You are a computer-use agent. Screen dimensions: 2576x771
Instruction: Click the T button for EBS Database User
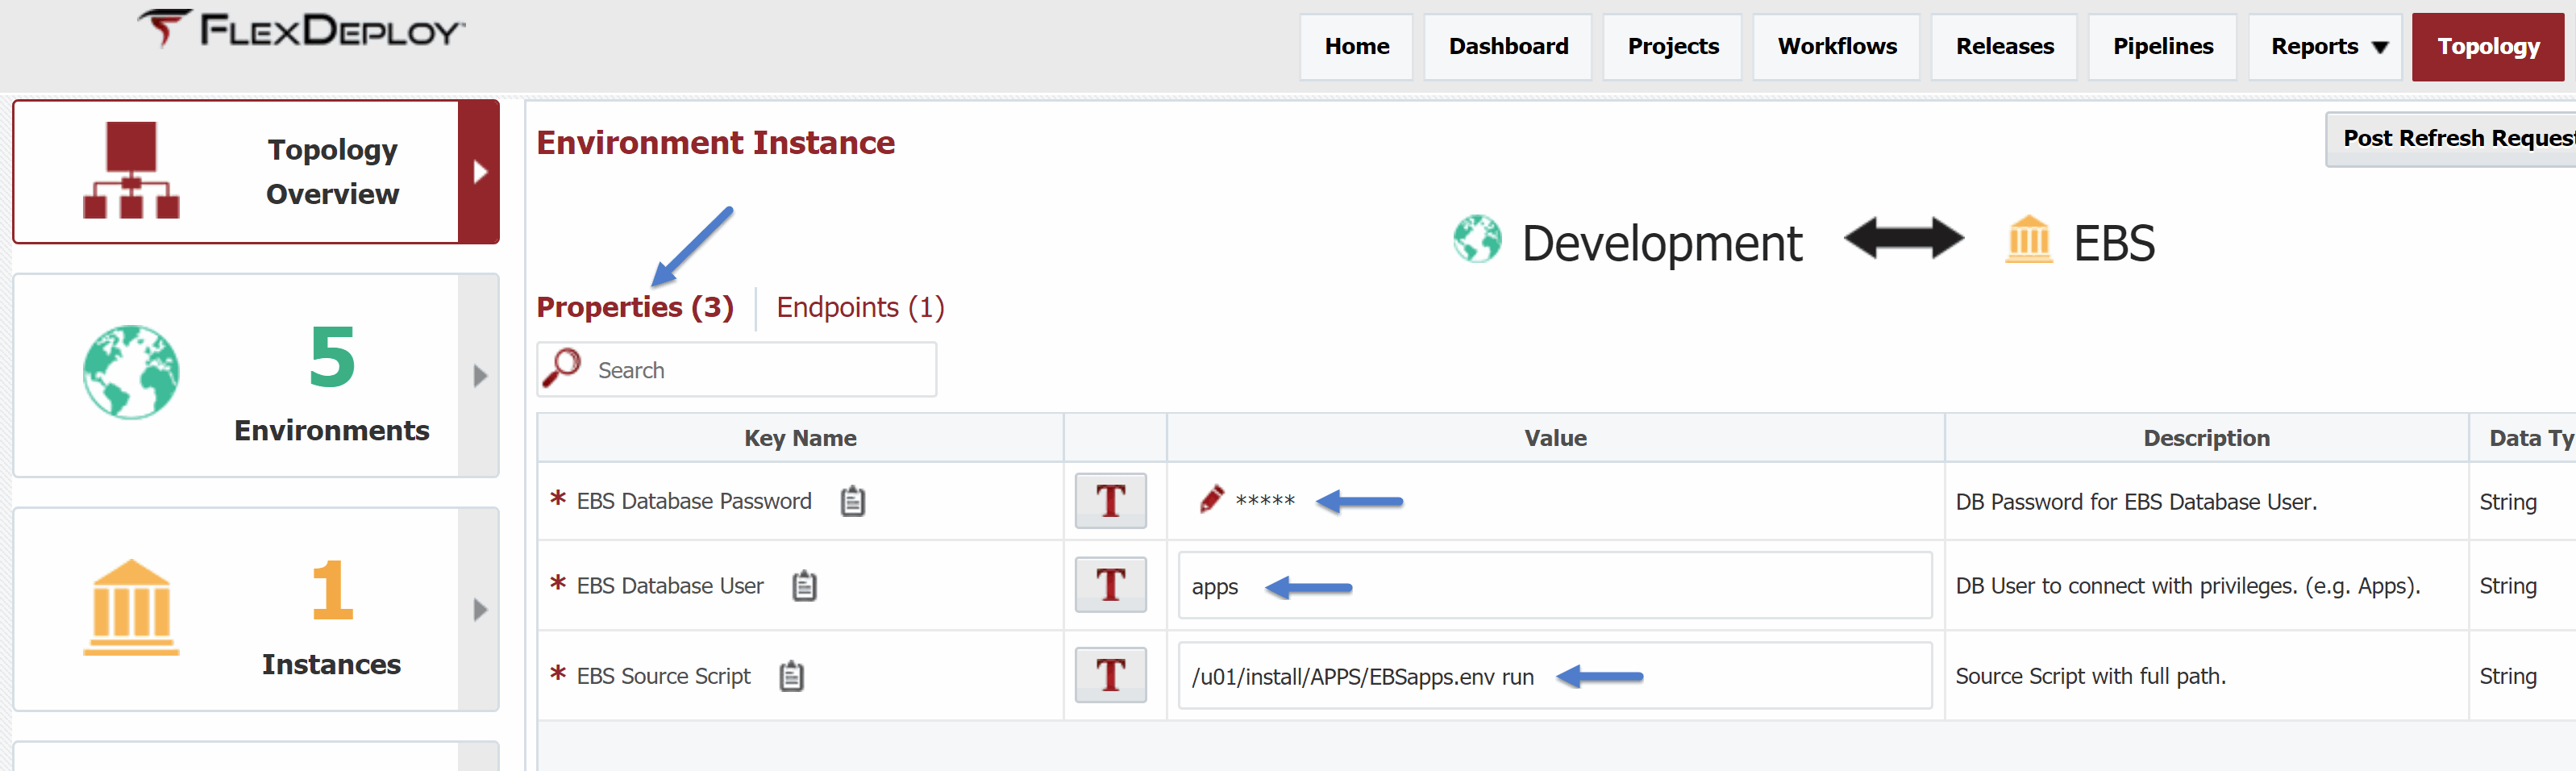tap(1110, 585)
